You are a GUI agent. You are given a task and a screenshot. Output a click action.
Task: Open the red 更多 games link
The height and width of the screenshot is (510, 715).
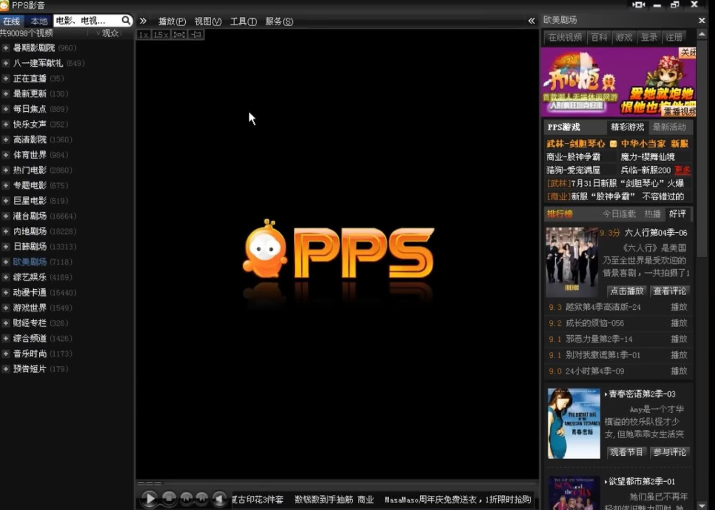(682, 170)
